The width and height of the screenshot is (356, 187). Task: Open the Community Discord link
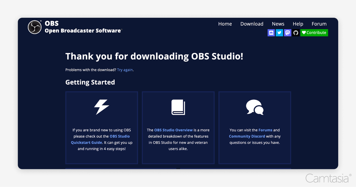click(247, 136)
